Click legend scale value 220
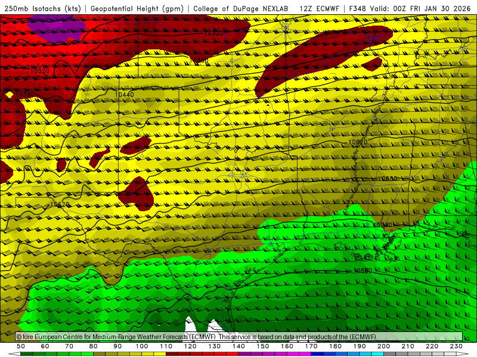This screenshot has width=477, height=357. pyautogui.click(x=432, y=346)
